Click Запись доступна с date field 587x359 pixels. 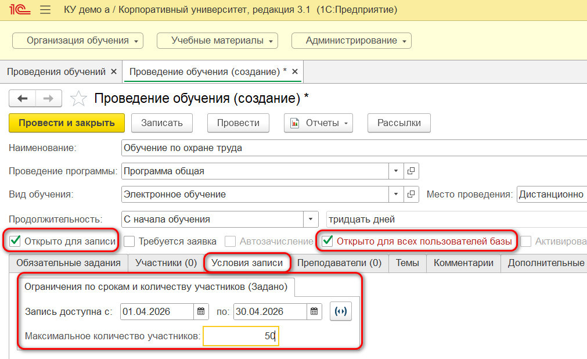157,311
